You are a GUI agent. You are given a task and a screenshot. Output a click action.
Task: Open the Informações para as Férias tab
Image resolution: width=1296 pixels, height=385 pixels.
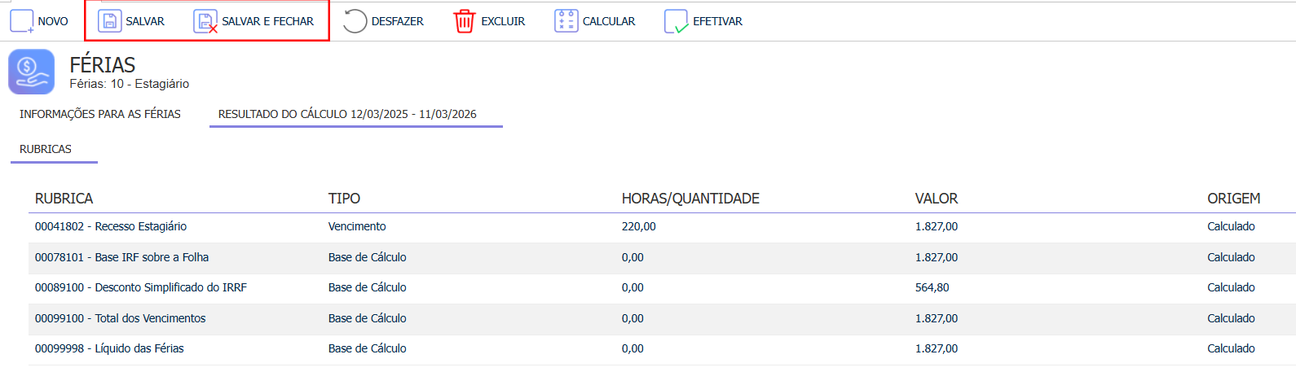[100, 114]
